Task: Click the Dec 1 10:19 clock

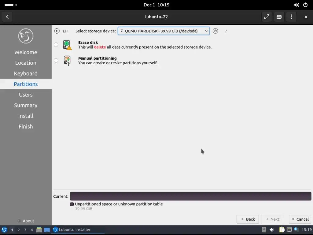Action: 156,5
